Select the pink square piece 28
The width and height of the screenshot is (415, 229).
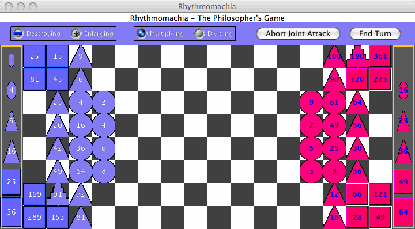point(357,217)
